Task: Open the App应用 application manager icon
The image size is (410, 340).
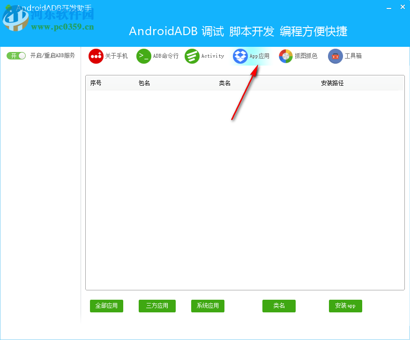Action: [240, 56]
